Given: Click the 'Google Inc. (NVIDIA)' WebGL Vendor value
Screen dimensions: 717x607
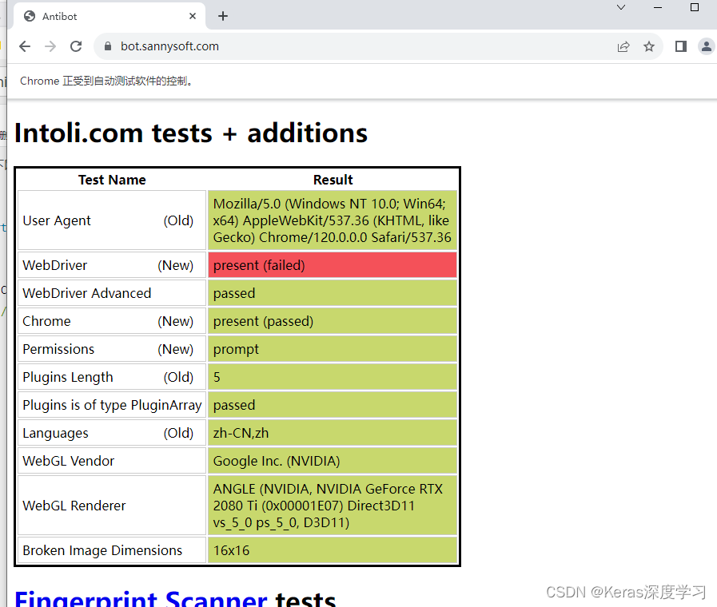Looking at the screenshot, I should click(333, 461).
